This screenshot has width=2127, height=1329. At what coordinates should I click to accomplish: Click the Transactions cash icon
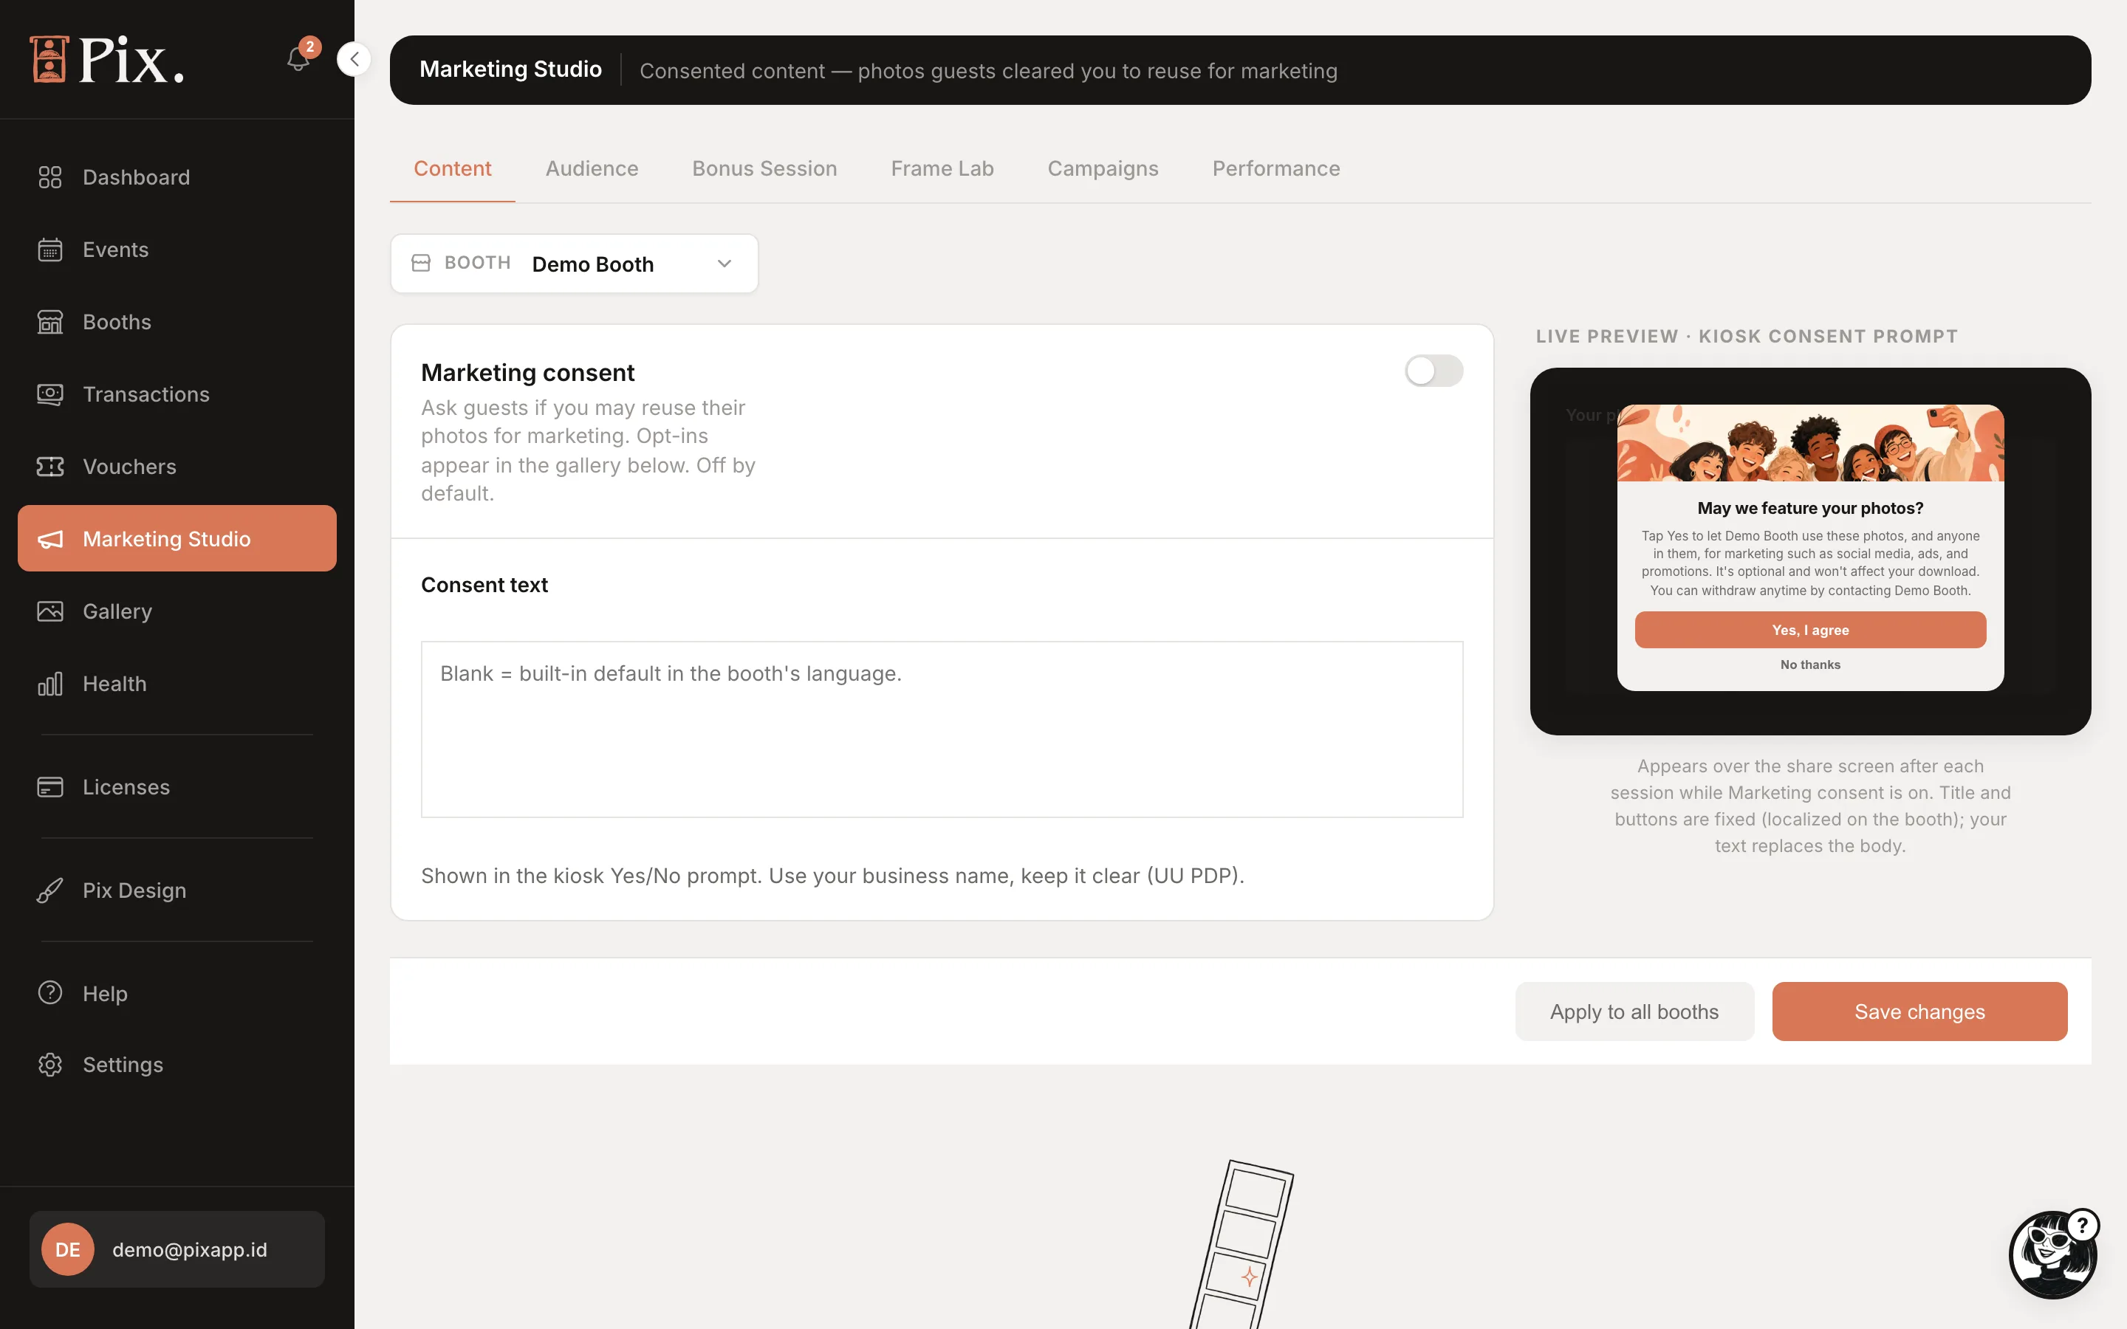(50, 394)
